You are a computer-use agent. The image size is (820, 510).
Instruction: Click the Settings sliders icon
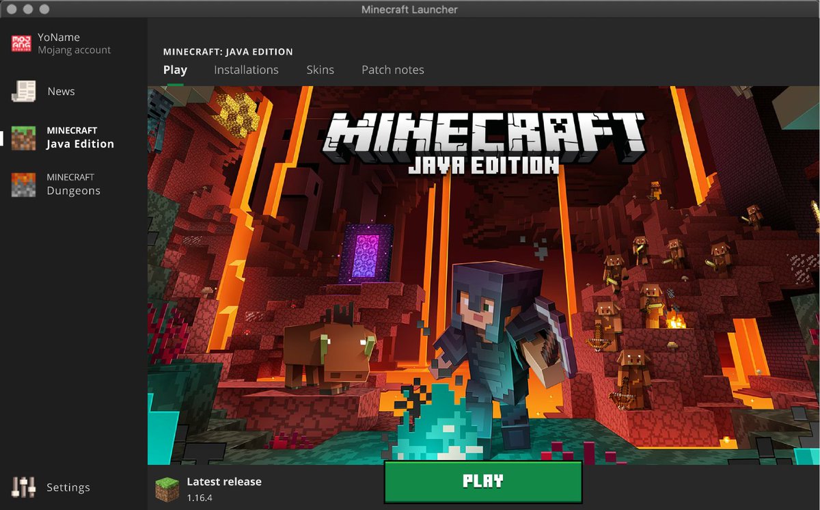[24, 487]
